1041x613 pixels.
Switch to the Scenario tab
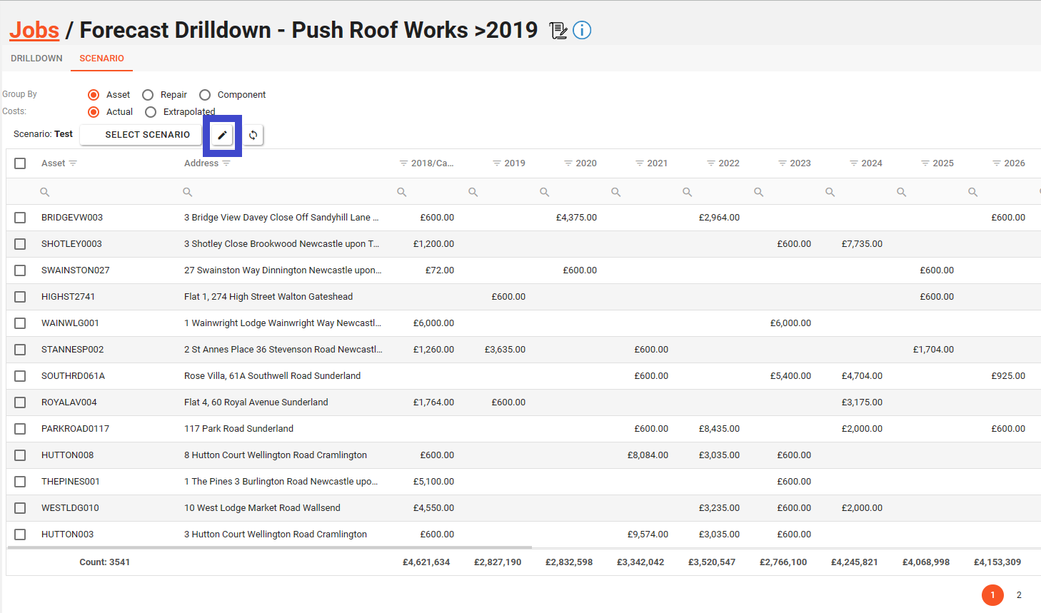pos(101,59)
